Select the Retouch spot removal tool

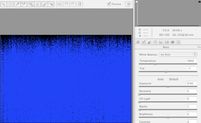coord(45,4)
